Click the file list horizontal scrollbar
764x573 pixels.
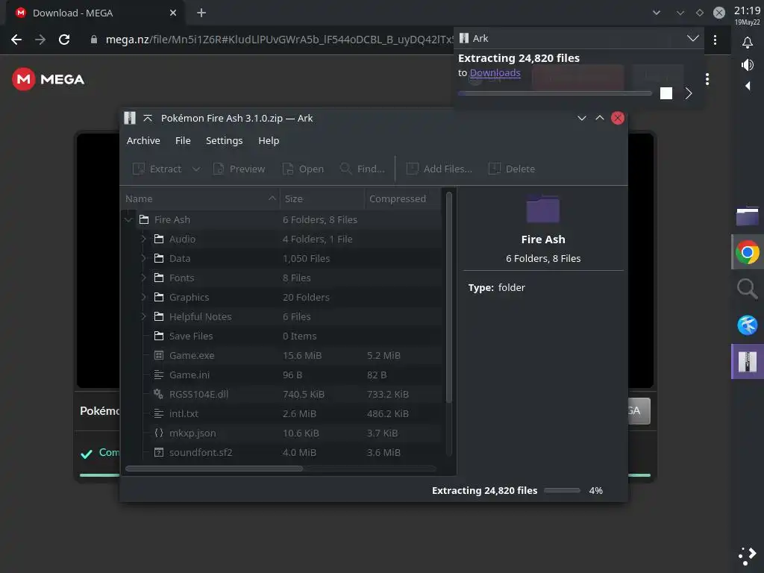214,469
